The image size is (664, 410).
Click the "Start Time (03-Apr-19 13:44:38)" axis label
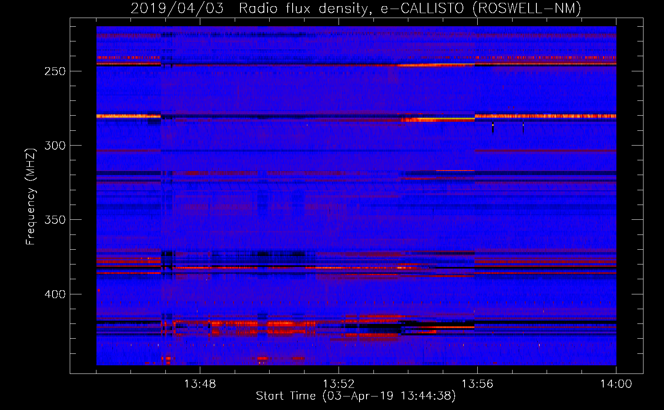(x=356, y=396)
